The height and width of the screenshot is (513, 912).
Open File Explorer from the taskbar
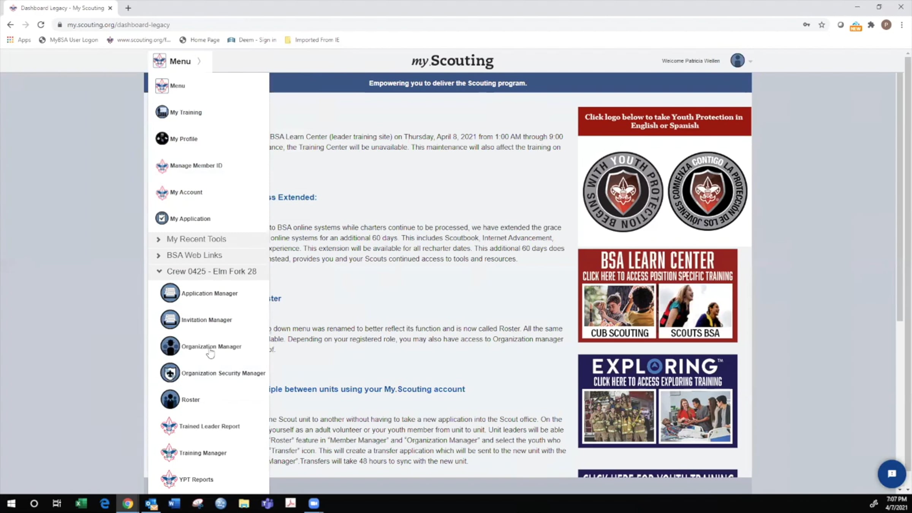pos(244,503)
